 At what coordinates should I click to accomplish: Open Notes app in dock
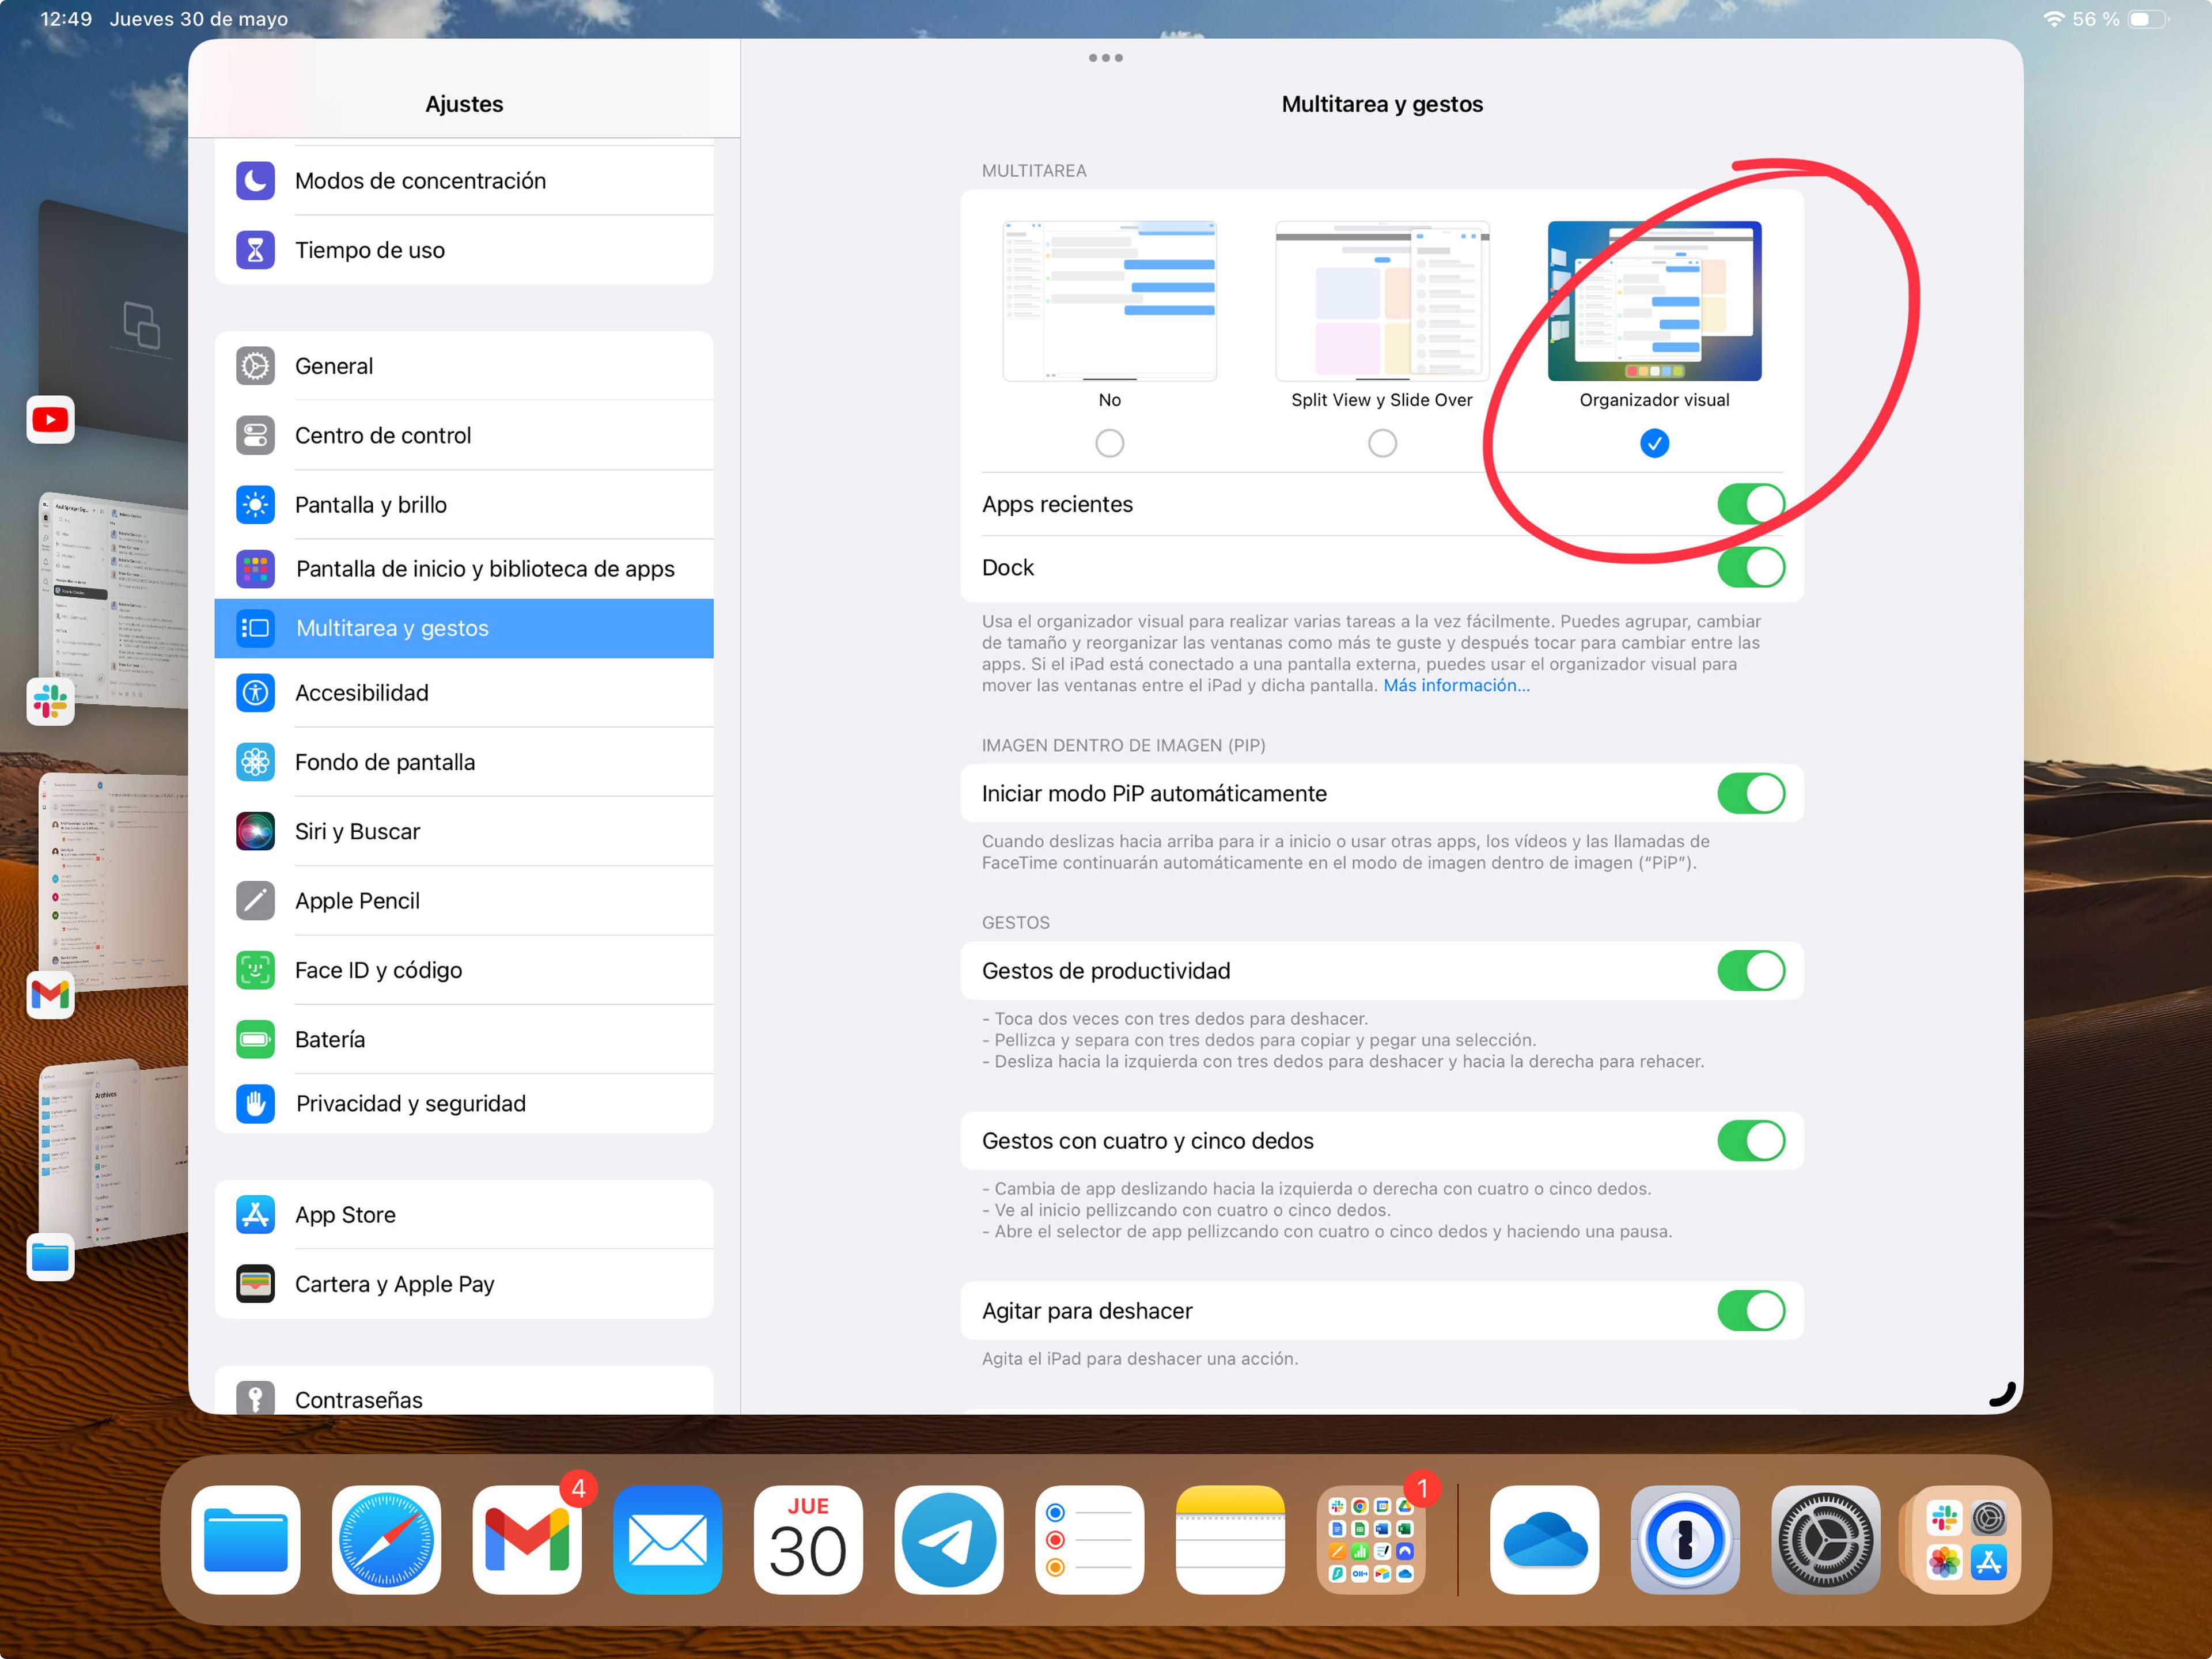(1230, 1539)
